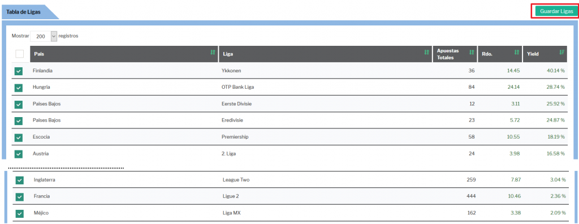Uncheck the Países Bajos Eredivisie checkbox
579x224 pixels.
19,121
